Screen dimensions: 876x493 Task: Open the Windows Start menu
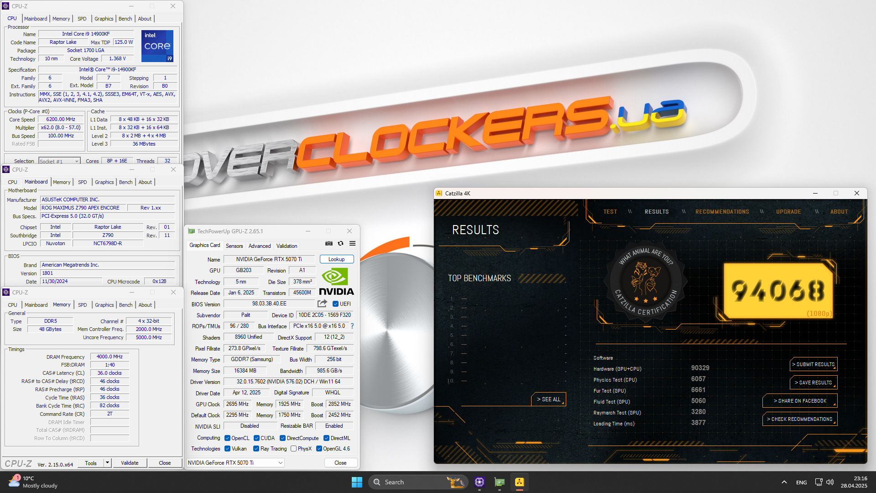357,482
